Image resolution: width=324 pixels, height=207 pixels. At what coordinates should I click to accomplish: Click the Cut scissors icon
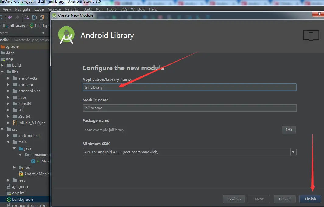point(27,17)
